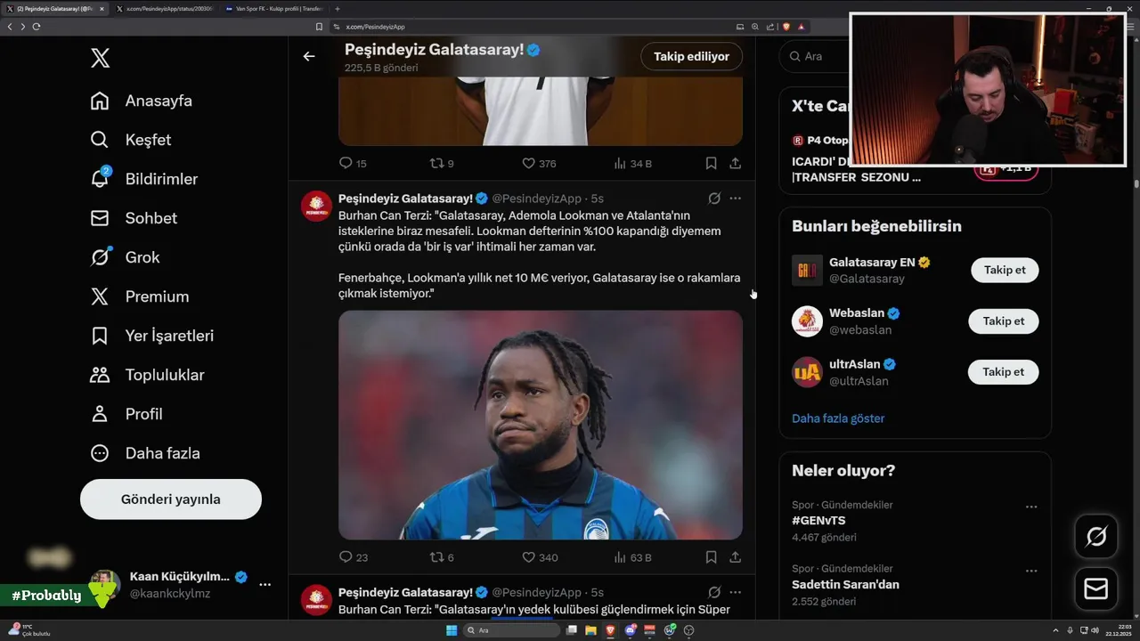The image size is (1140, 641).
Task: Open Premium page
Action: pos(140,296)
